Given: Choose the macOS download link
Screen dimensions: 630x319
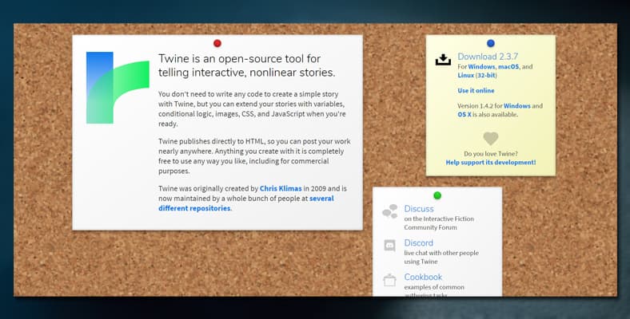Looking at the screenshot, I should pos(508,67).
